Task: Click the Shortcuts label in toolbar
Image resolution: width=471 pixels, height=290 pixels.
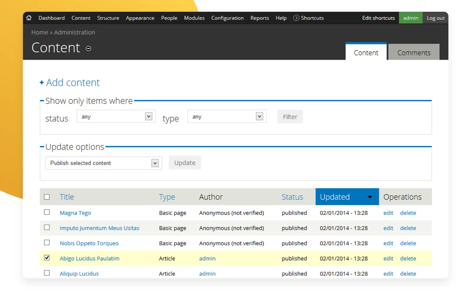Action: (x=312, y=18)
